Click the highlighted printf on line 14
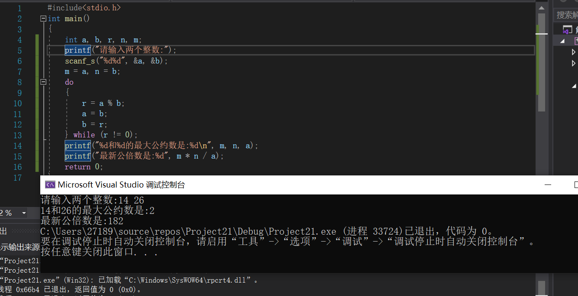 (77, 146)
